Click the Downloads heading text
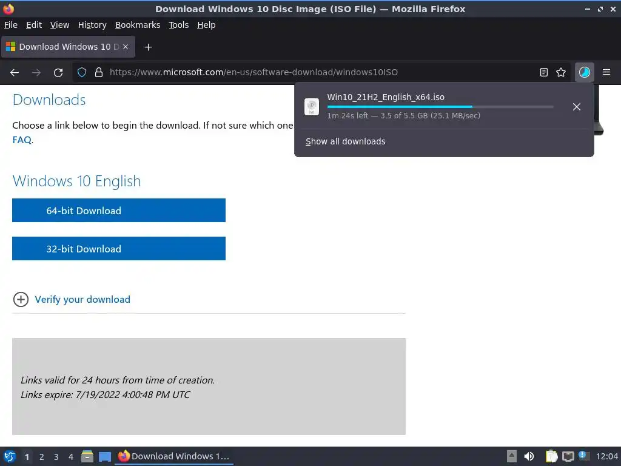Image resolution: width=621 pixels, height=466 pixels. pos(49,100)
